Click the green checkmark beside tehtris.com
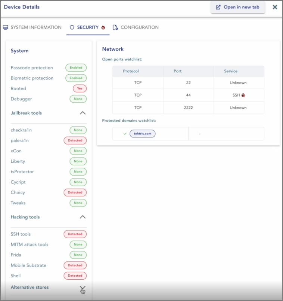The image size is (283, 301). point(125,134)
